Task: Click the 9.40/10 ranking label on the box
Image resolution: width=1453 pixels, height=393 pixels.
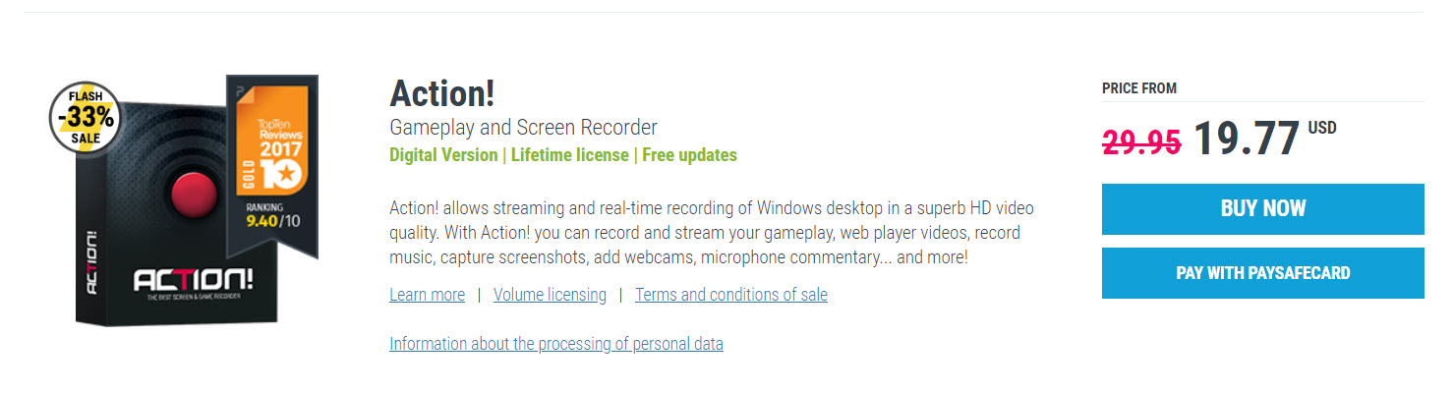Action: [274, 220]
